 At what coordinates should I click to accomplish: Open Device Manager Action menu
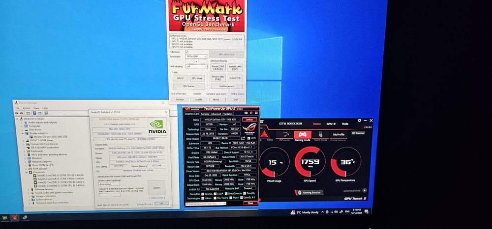[27, 108]
